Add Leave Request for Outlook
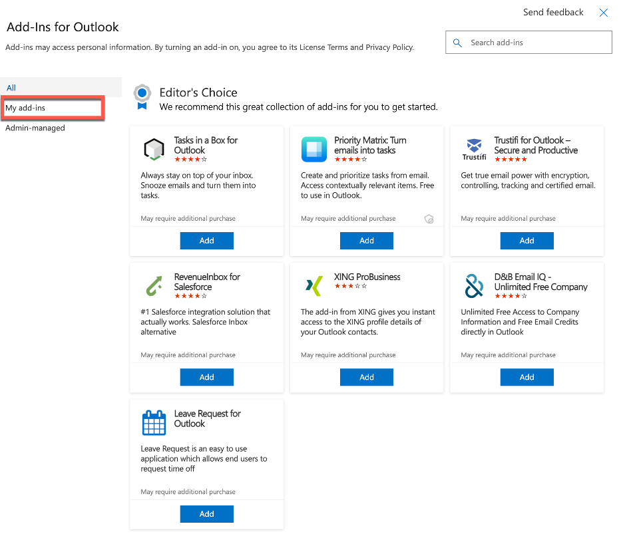Viewport: 623px width, 548px height. [x=206, y=514]
